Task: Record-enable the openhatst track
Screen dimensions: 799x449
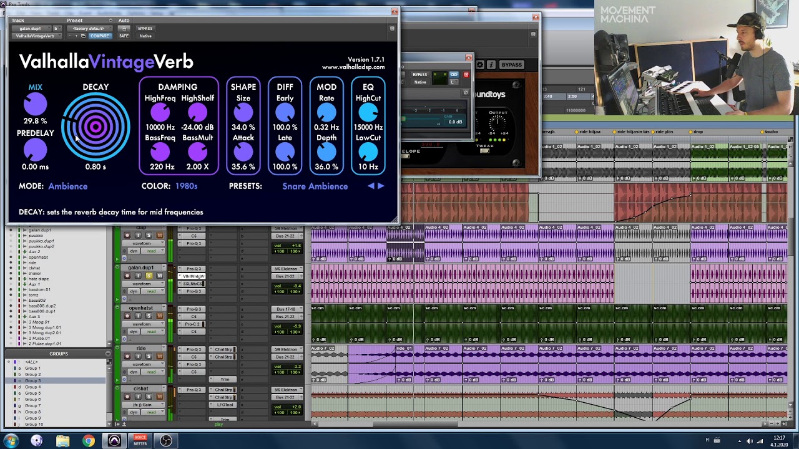Action: click(x=127, y=316)
